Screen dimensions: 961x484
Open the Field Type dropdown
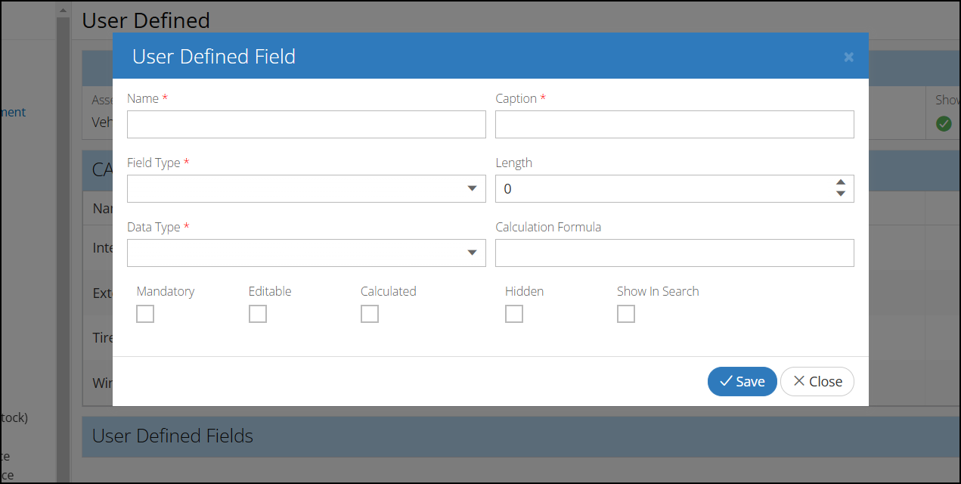click(306, 189)
